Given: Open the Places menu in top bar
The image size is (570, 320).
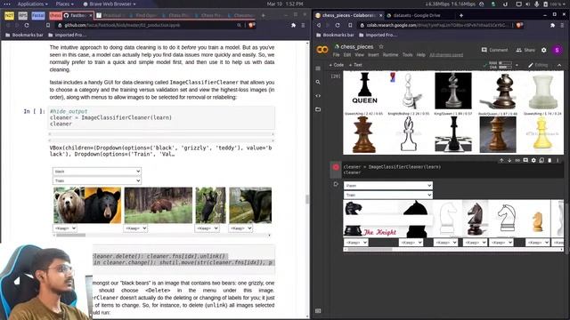Looking at the screenshot, I should click(x=64, y=4).
